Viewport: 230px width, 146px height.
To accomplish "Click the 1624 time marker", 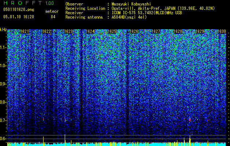I will [x=90, y=31].
